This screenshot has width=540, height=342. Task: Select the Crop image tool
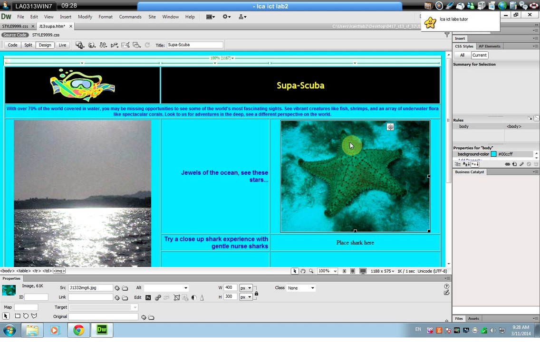[176, 298]
